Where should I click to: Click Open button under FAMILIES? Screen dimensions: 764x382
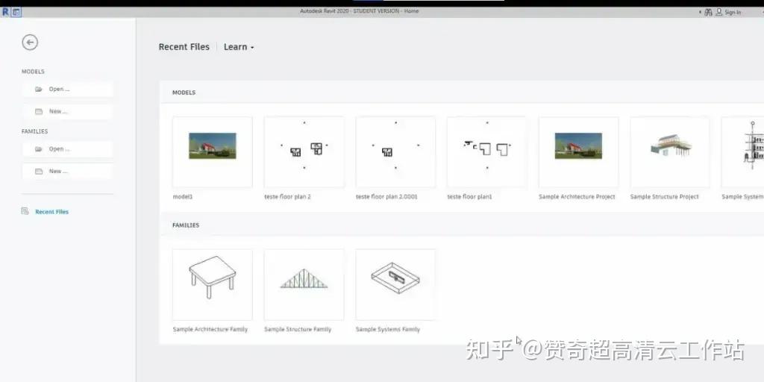coord(67,149)
